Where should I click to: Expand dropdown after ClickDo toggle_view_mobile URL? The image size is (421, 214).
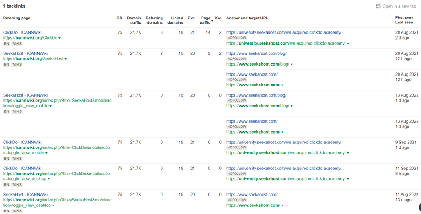point(46,153)
